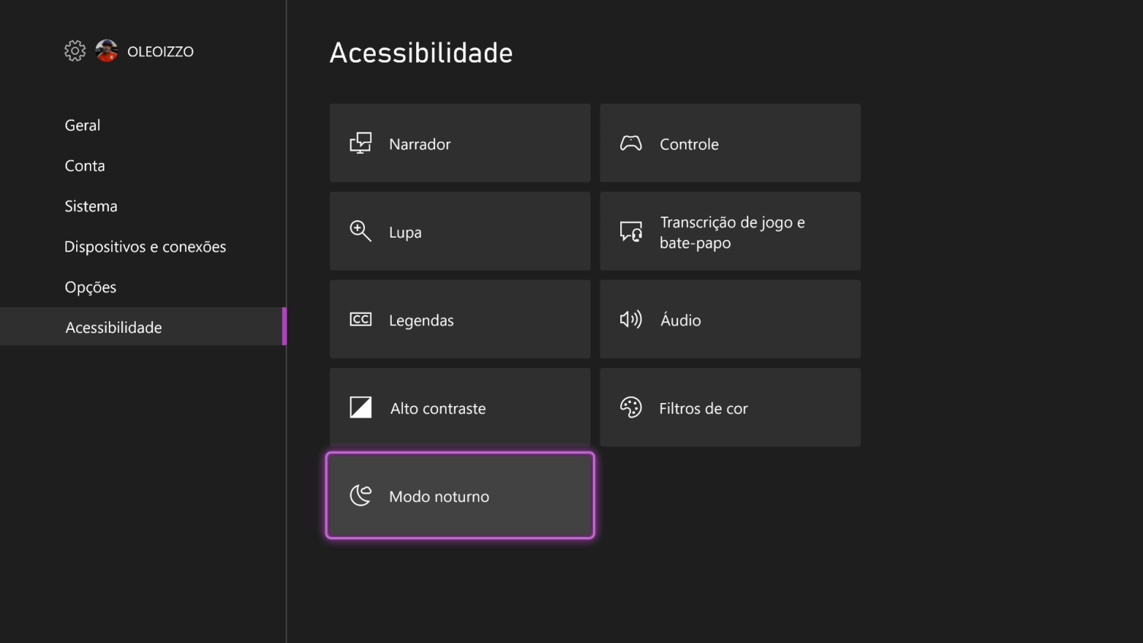Click the Alto contraste half-square icon
The height and width of the screenshot is (643, 1143).
[360, 408]
